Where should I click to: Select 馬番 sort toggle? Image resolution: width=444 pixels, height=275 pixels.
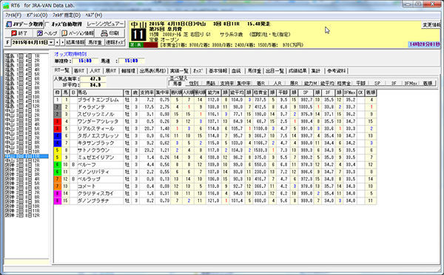177,84
